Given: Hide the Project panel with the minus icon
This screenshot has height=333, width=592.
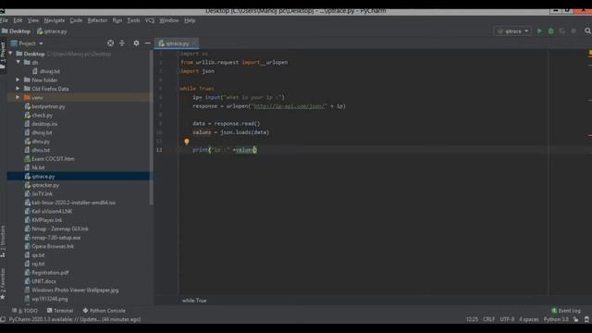Looking at the screenshot, I should pos(148,43).
